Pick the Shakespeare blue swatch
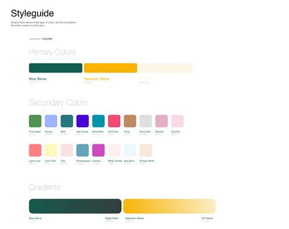Viewport: 289px width, 229px height. [x=82, y=150]
